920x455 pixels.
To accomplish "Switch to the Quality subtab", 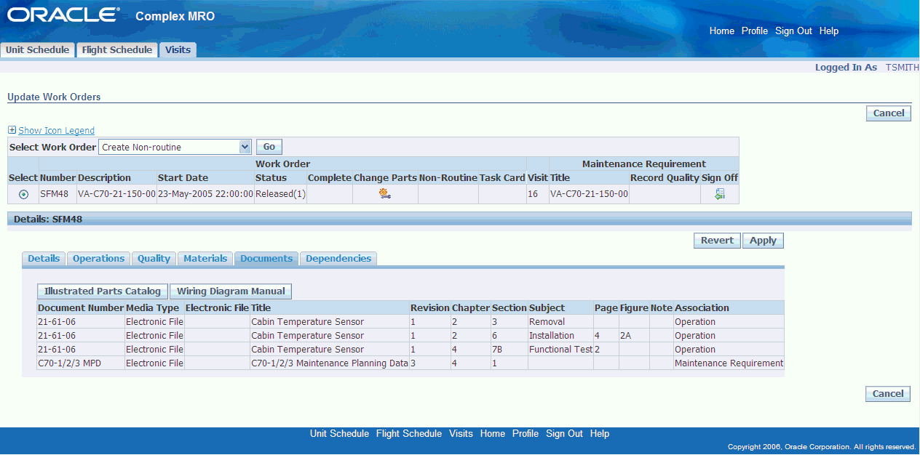I will 154,258.
